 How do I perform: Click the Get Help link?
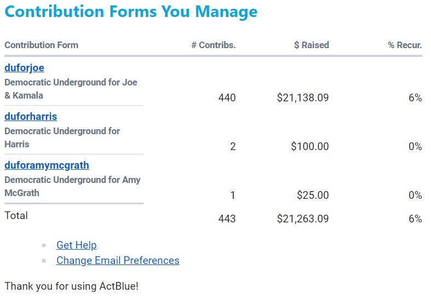click(77, 245)
